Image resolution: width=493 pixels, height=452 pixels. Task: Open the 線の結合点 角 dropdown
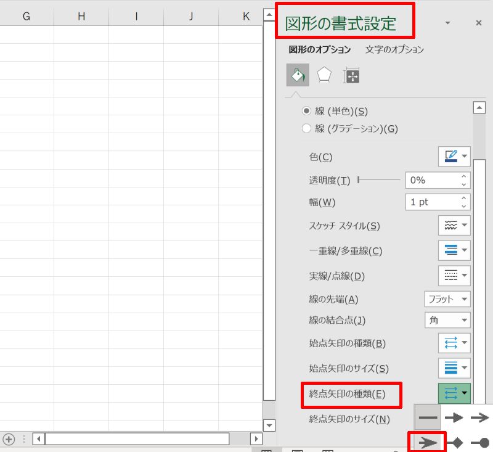pos(447,320)
